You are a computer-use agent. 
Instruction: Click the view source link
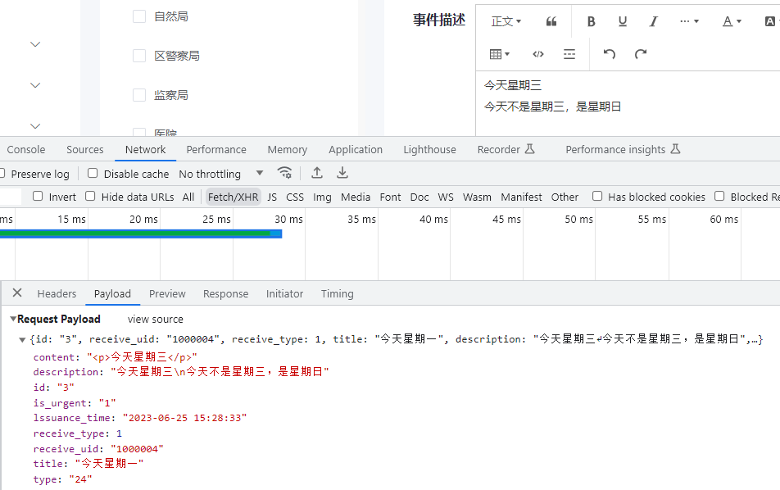coord(155,320)
